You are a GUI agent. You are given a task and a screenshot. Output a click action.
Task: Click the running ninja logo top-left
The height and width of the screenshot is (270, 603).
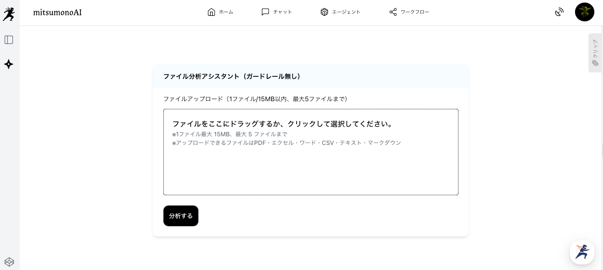(9, 14)
